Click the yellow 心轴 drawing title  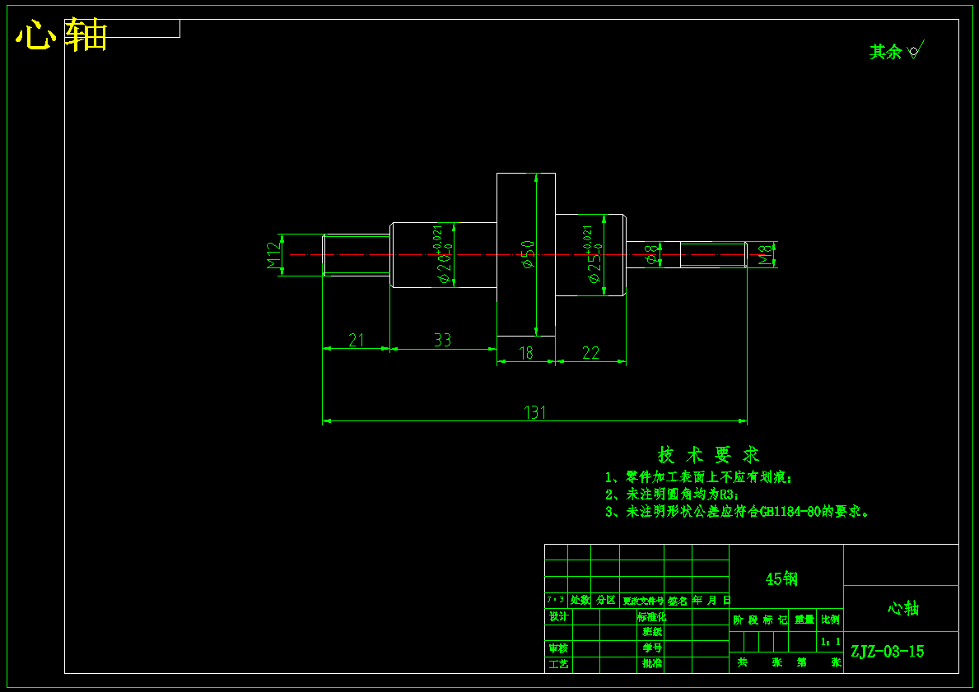[x=61, y=35]
